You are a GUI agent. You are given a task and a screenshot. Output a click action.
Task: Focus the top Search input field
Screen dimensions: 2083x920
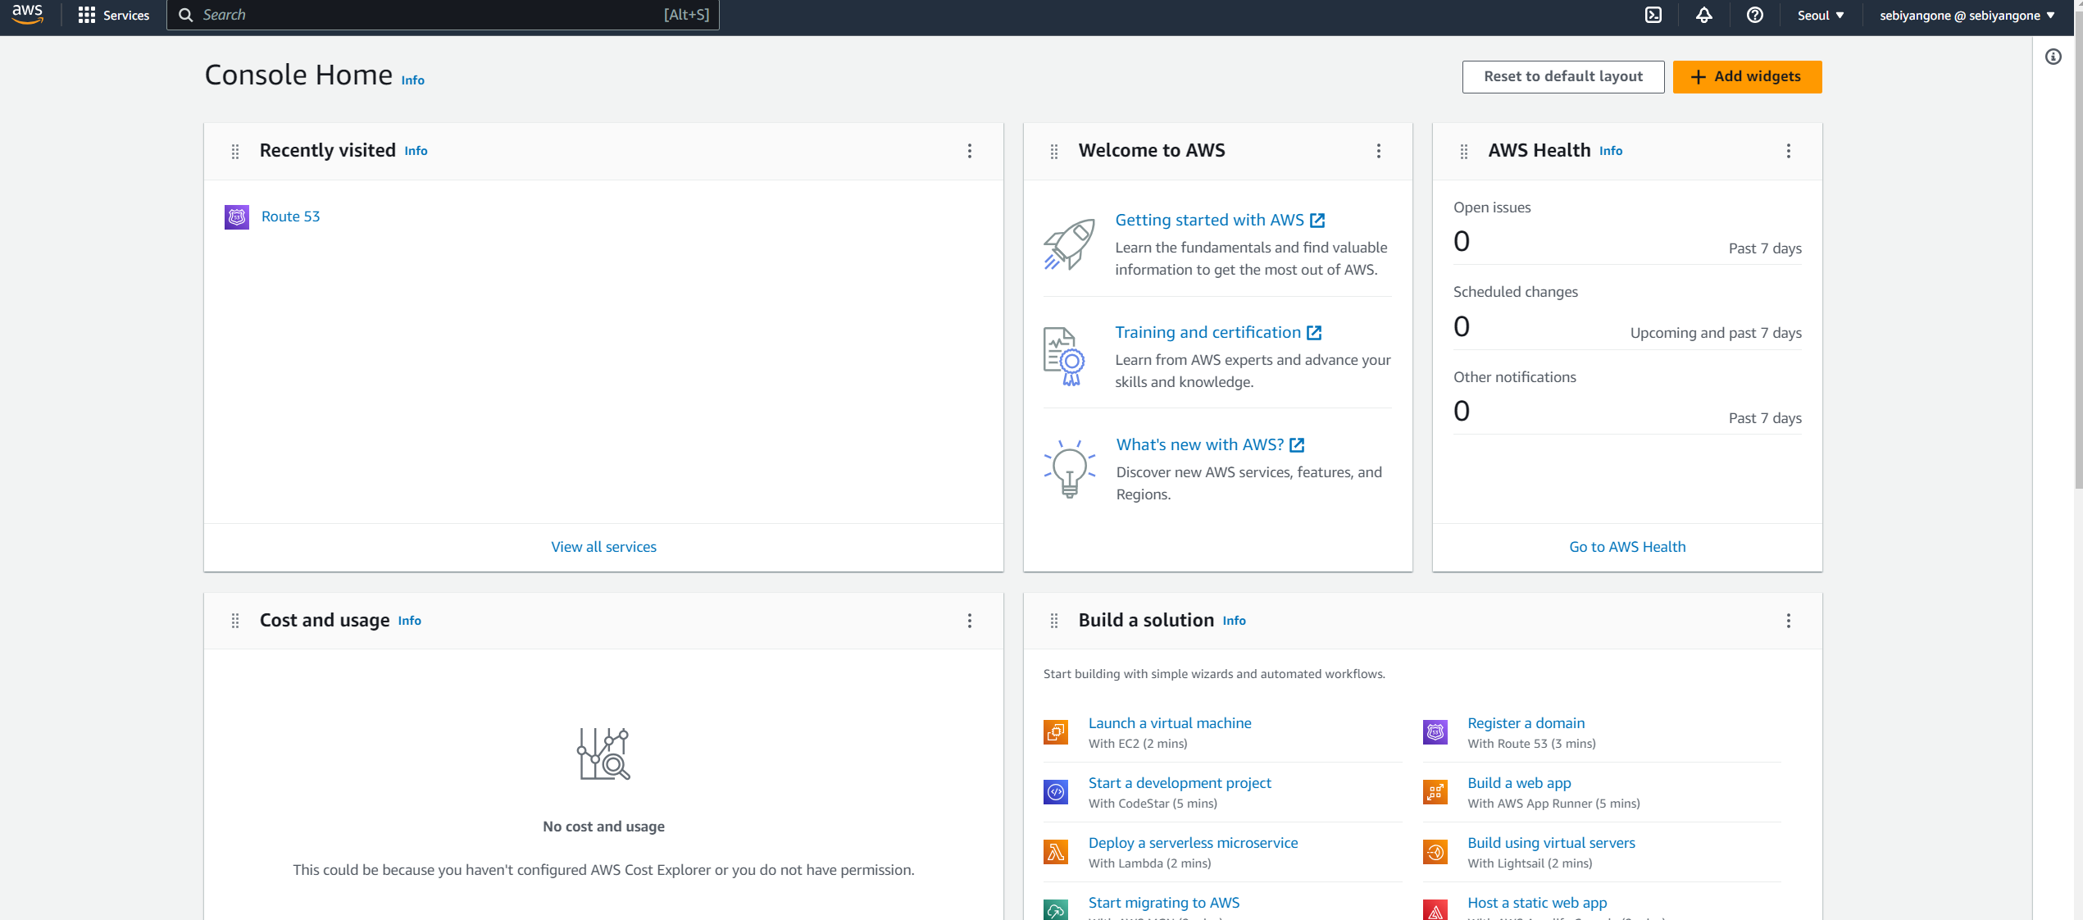tap(443, 15)
